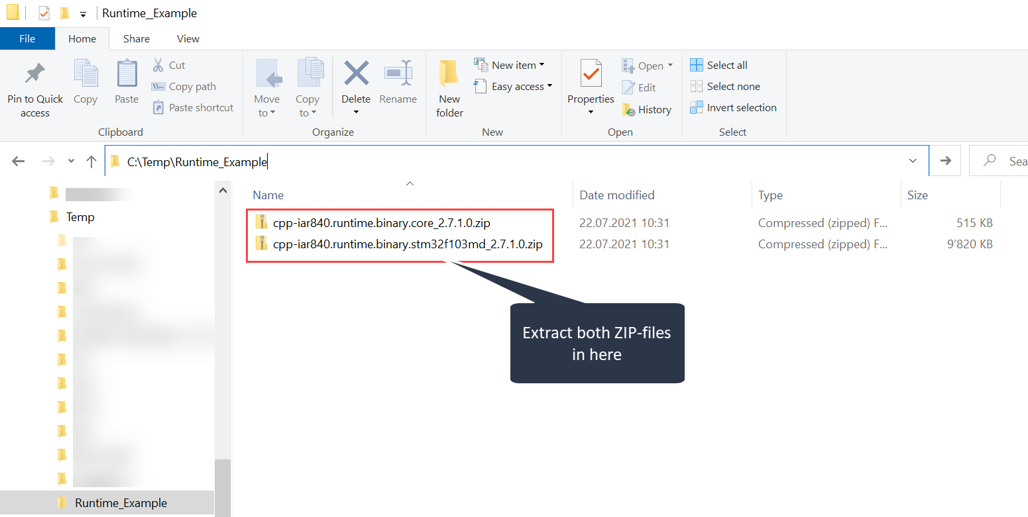Screen dimensions: 1028x517
Task: Expand the address bar history dropdown
Action: 913,161
